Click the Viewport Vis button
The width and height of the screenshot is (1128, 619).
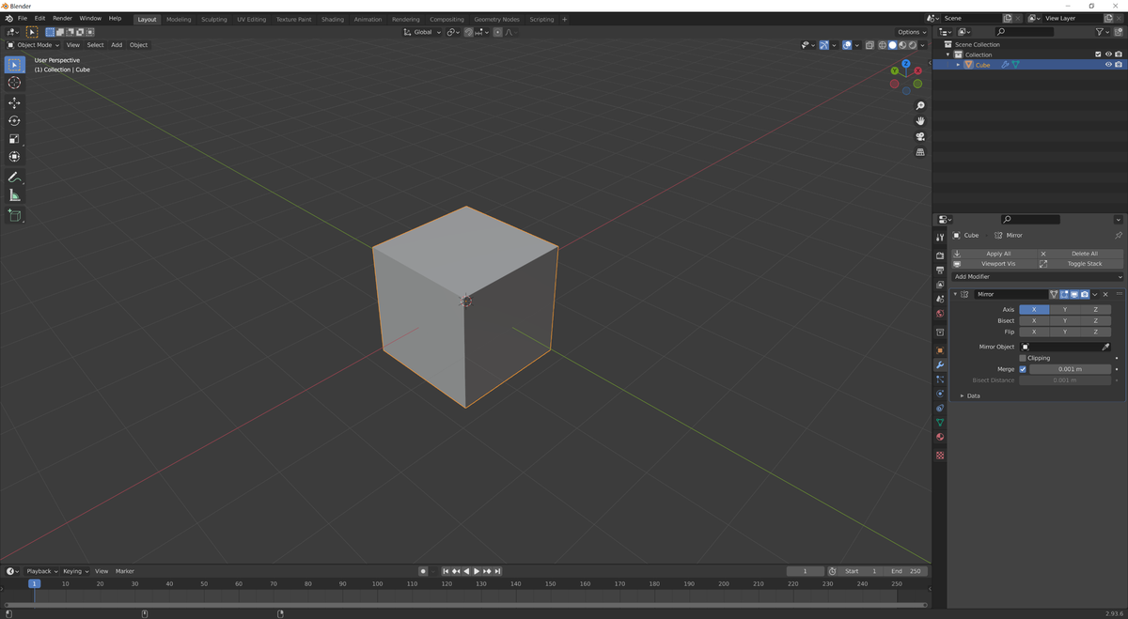[995, 264]
